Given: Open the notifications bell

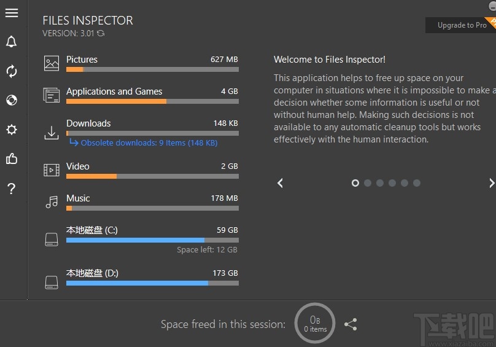Looking at the screenshot, I should tap(11, 42).
